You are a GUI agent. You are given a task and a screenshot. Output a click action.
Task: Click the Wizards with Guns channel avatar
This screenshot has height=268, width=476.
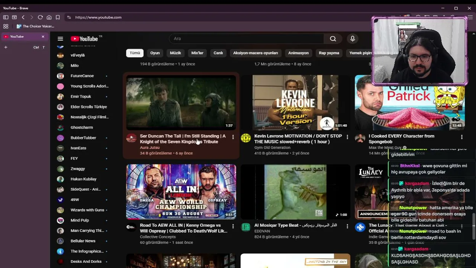[x=60, y=210]
